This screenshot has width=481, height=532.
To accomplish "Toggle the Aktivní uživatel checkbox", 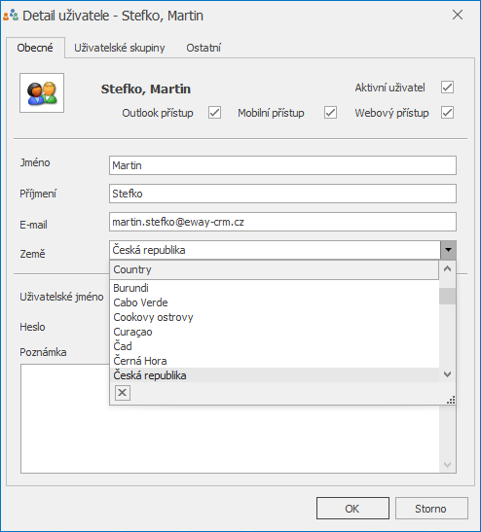I will click(x=447, y=88).
